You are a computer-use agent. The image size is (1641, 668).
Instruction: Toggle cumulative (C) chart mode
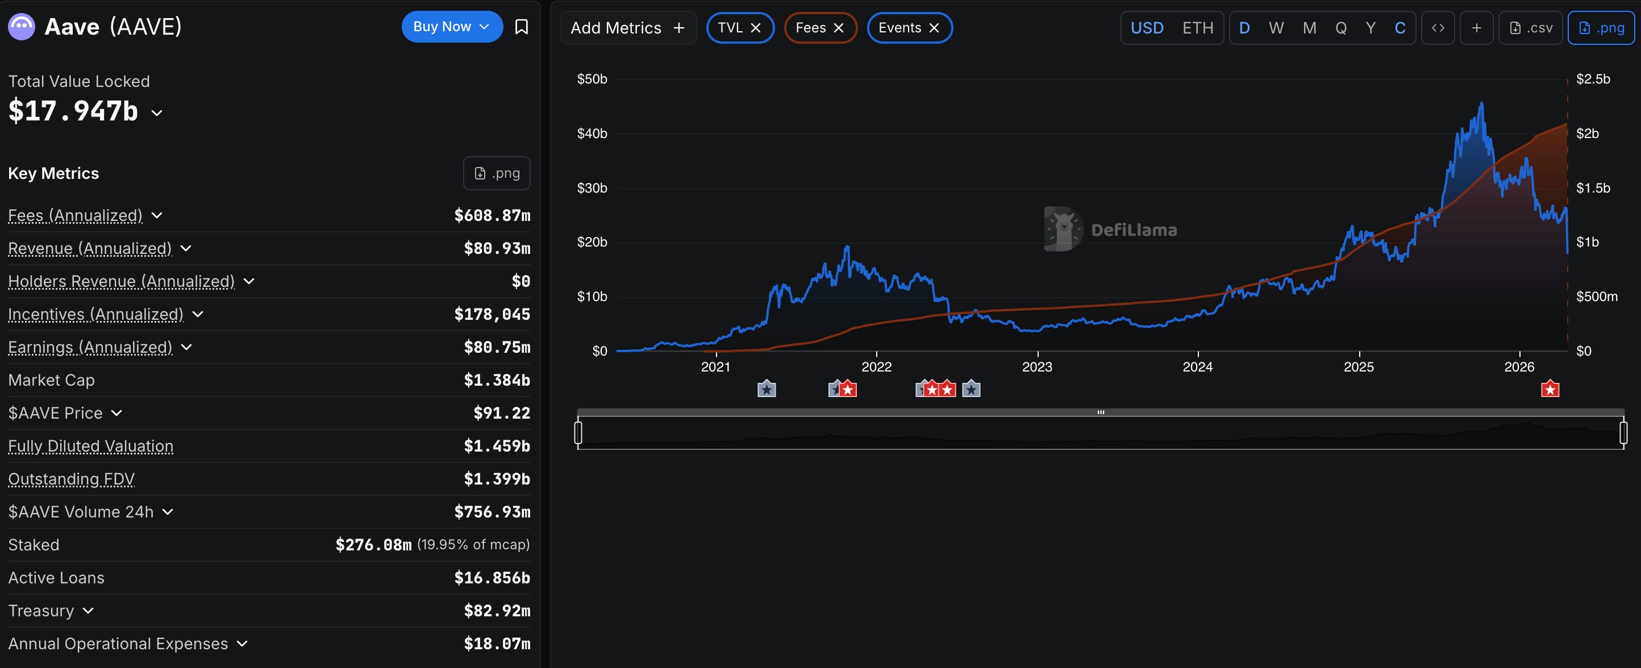(1400, 28)
